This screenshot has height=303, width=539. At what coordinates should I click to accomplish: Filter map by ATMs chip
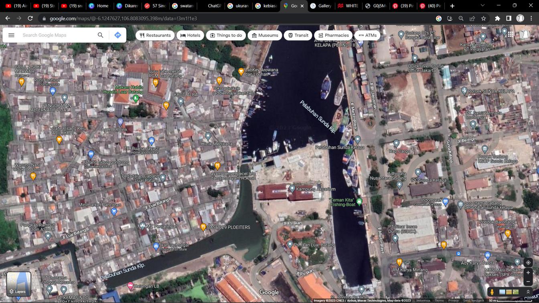click(368, 35)
